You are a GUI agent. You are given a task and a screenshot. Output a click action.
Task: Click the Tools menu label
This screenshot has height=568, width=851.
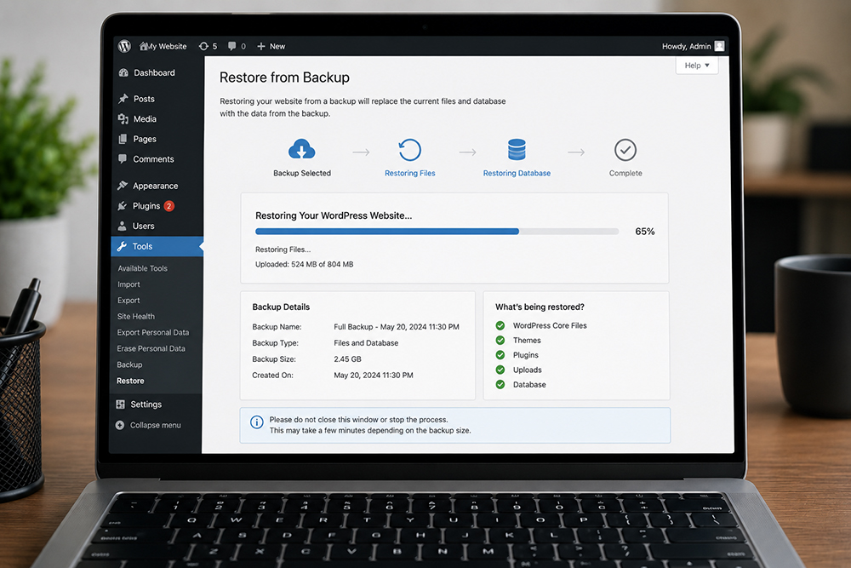click(x=142, y=246)
